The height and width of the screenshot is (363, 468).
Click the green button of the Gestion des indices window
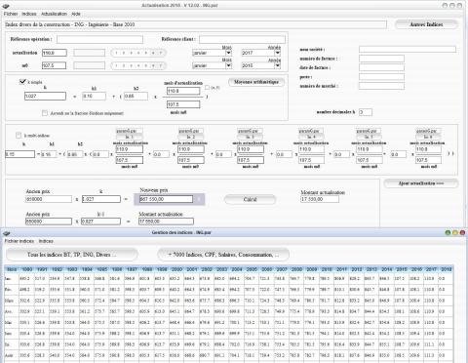click(448, 232)
